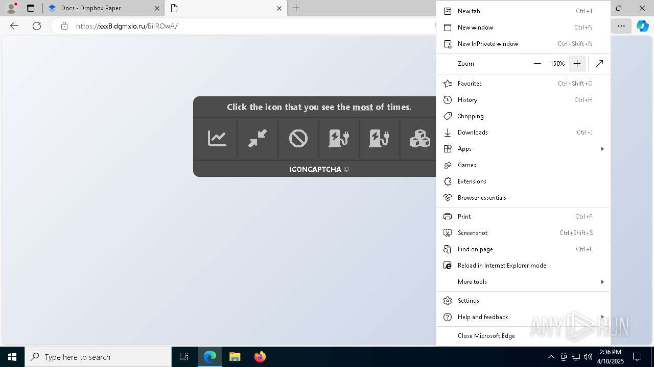Show hidden system tray icons

coord(551,357)
